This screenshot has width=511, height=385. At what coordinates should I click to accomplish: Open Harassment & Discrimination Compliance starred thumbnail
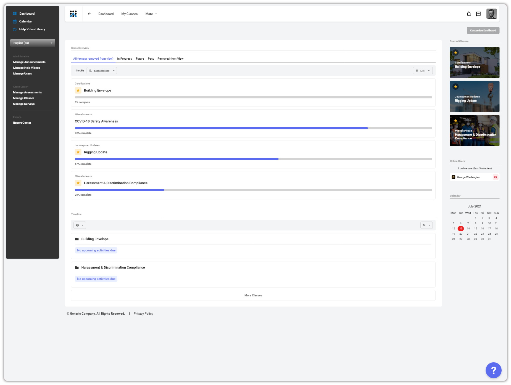click(x=474, y=131)
